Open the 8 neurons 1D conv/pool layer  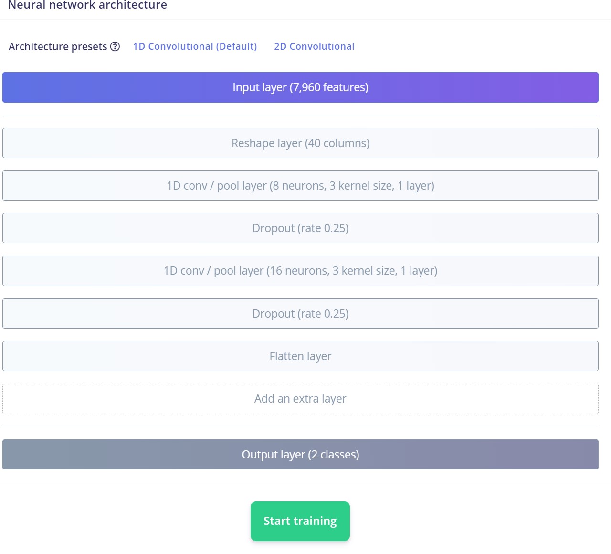click(300, 186)
